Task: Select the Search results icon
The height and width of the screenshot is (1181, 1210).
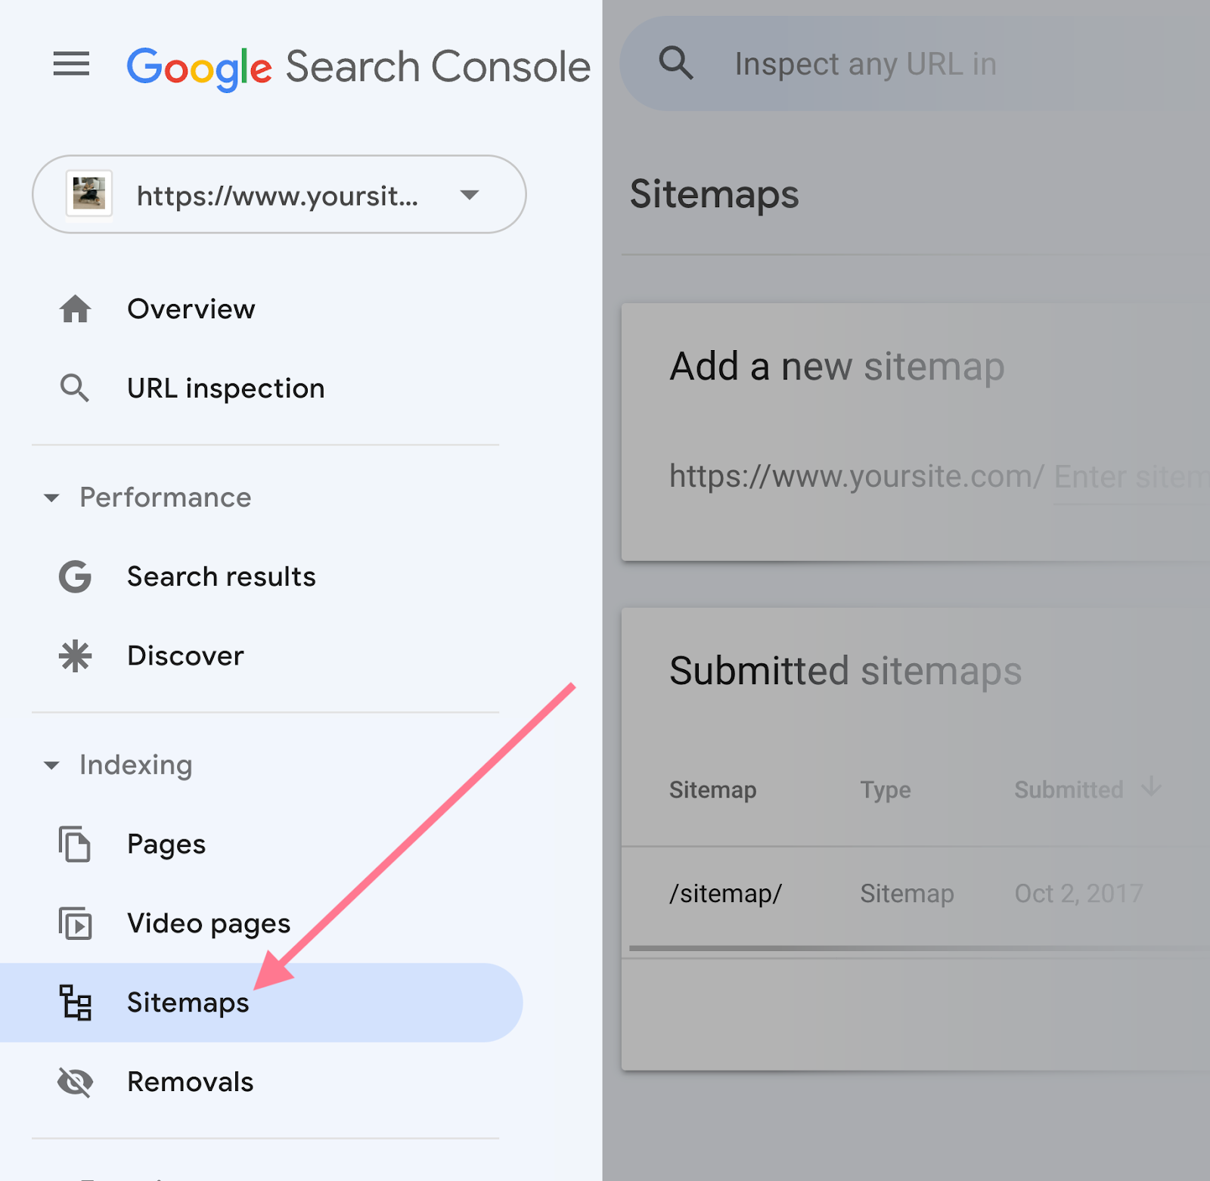Action: 75,576
